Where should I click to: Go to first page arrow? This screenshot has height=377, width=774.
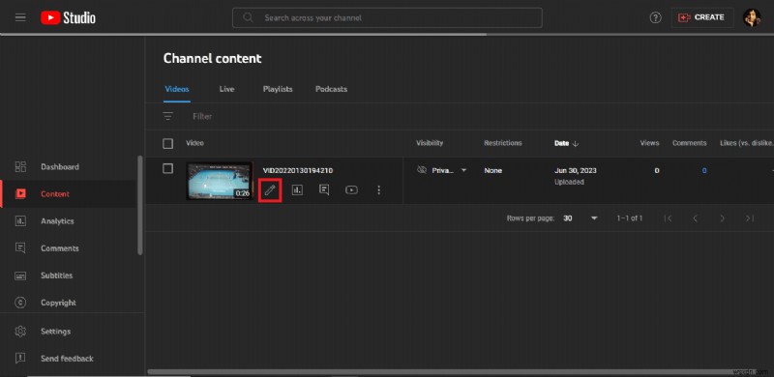668,218
